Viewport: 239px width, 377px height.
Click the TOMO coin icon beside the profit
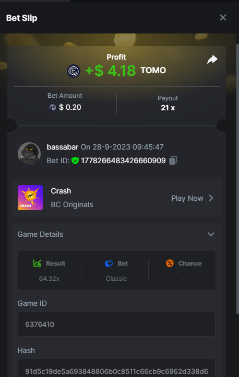click(x=74, y=71)
